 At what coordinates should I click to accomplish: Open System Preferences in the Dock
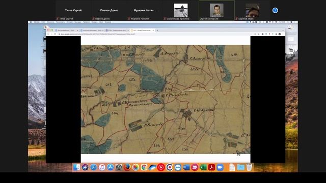(119, 167)
